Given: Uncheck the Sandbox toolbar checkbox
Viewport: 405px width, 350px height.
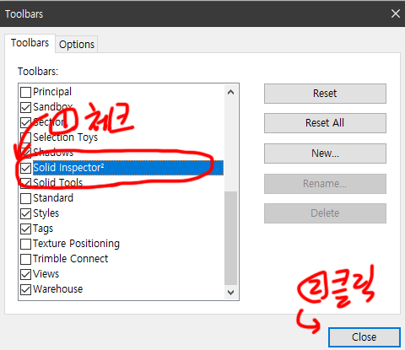Looking at the screenshot, I should (x=25, y=107).
